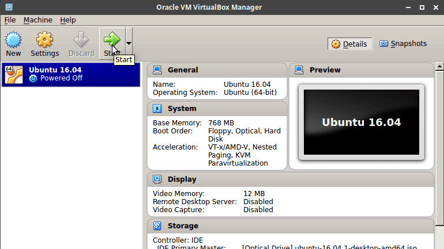Click the details pane scroll up arrow
The image size is (444, 249).
point(439,67)
